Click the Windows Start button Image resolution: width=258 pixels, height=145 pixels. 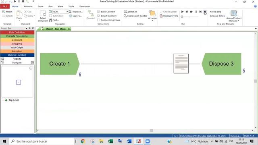[x=4, y=141]
